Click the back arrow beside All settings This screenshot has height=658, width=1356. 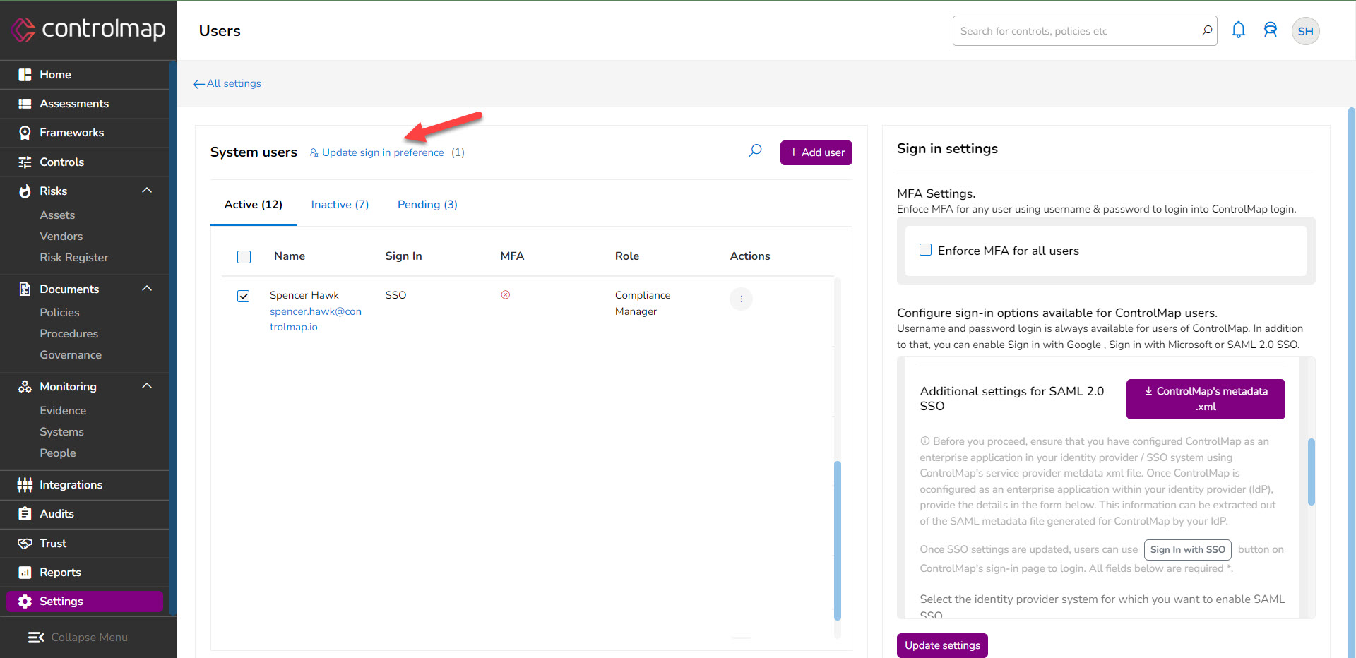tap(198, 84)
